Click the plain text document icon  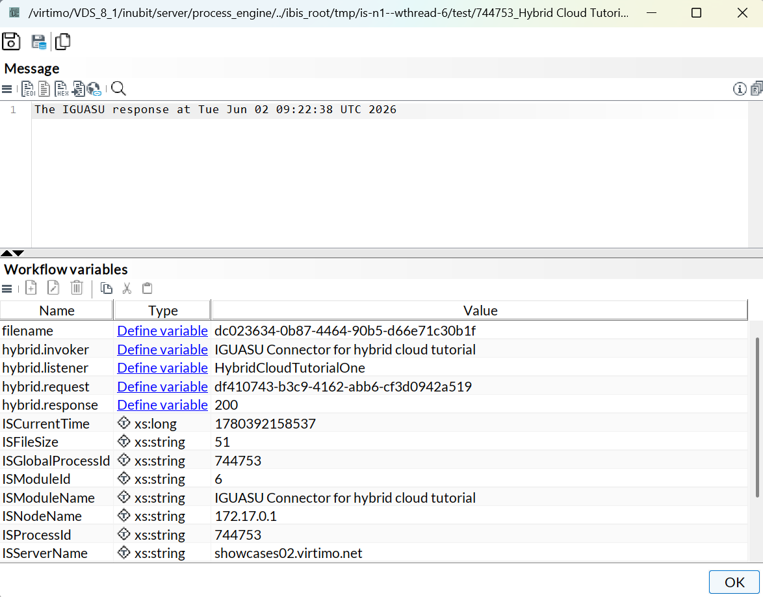[x=44, y=88]
